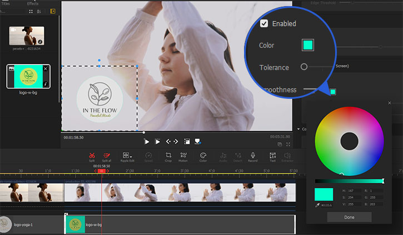Click the Record microphone icon
The height and width of the screenshot is (235, 403).
252,156
